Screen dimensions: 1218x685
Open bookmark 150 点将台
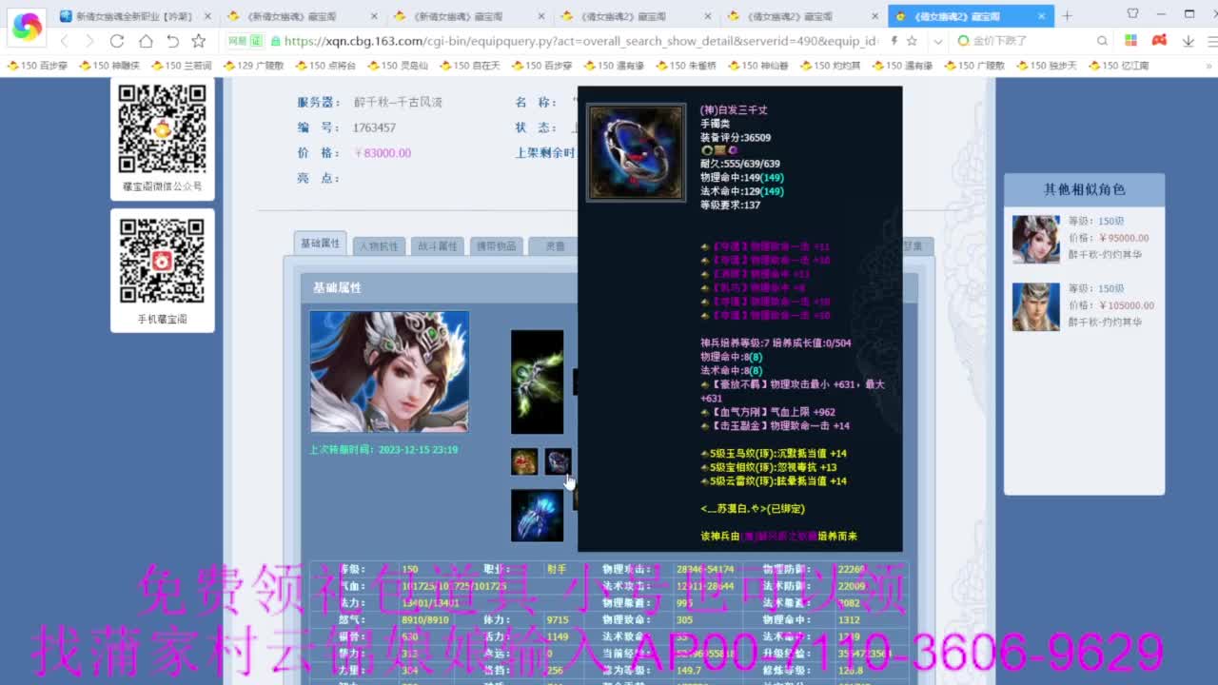click(324, 66)
